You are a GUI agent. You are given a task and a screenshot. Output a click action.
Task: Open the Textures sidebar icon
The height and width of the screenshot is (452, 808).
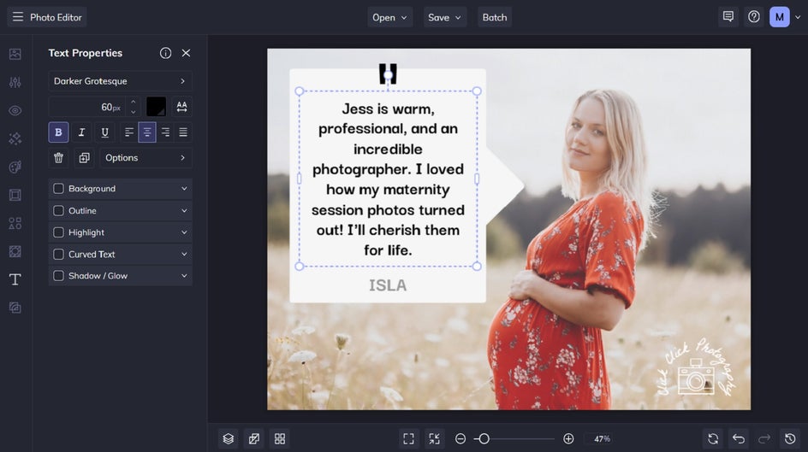[15, 308]
